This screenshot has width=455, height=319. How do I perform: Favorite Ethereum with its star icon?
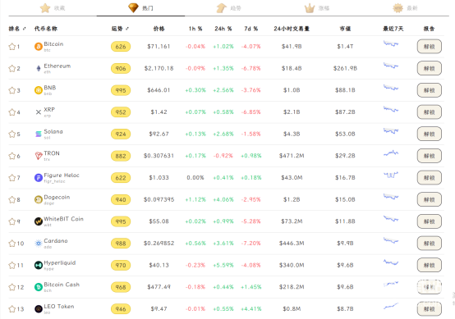coord(11,69)
